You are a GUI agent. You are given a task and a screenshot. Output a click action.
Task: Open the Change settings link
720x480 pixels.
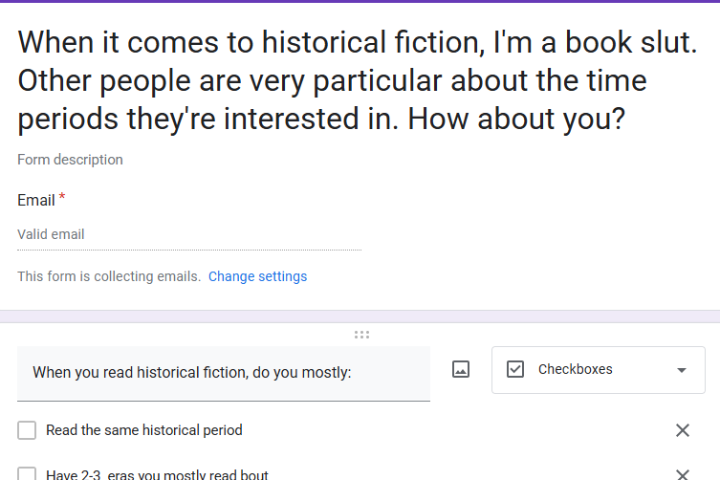point(257,276)
